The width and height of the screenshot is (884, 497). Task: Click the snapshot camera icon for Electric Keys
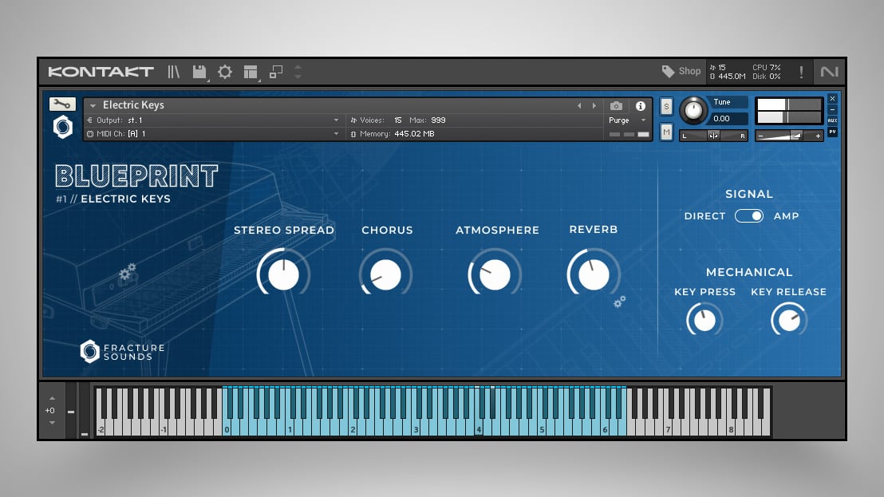615,105
